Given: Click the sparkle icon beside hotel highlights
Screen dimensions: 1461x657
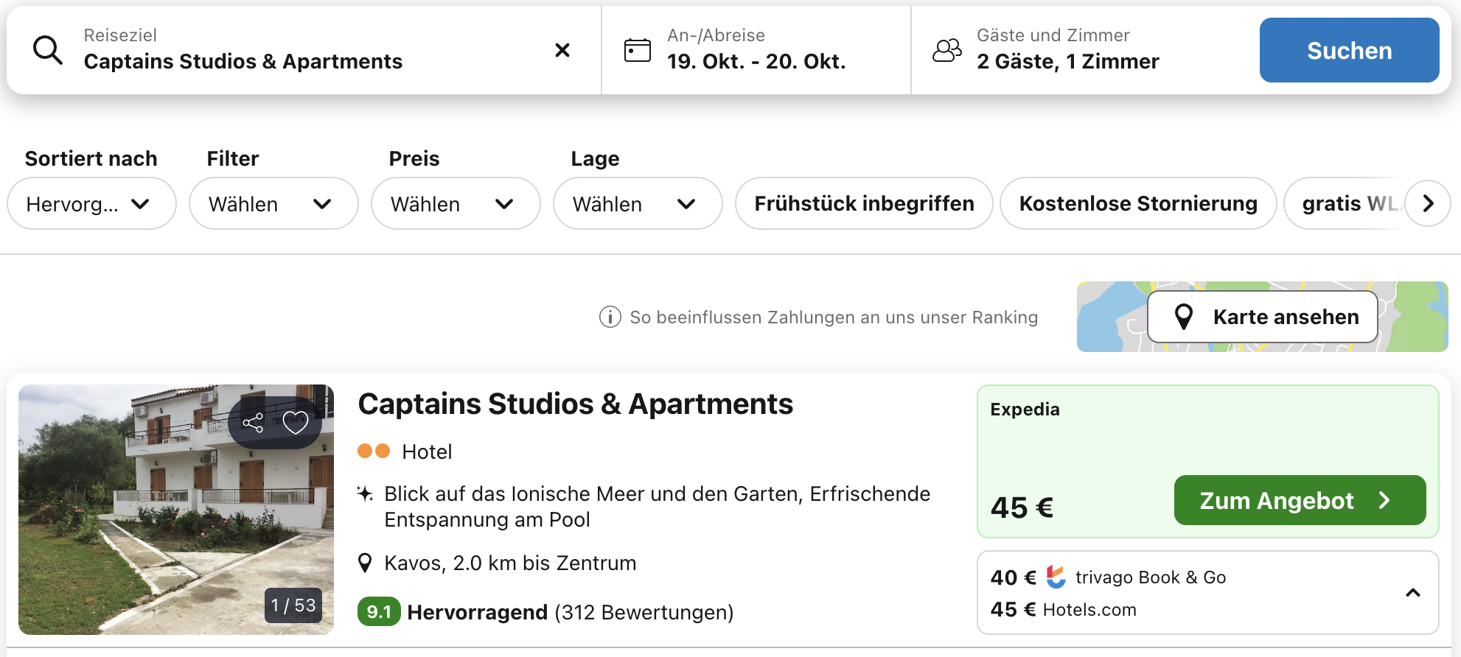Looking at the screenshot, I should [x=365, y=493].
